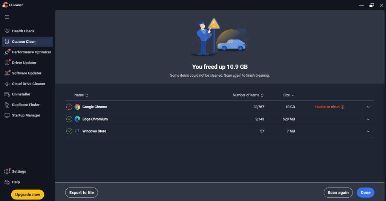Click the Windows Store row name

coord(94,131)
